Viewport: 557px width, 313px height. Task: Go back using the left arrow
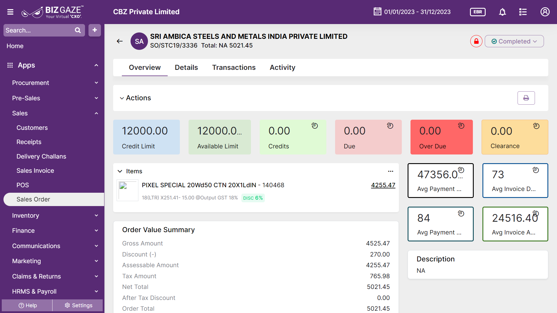[120, 41]
